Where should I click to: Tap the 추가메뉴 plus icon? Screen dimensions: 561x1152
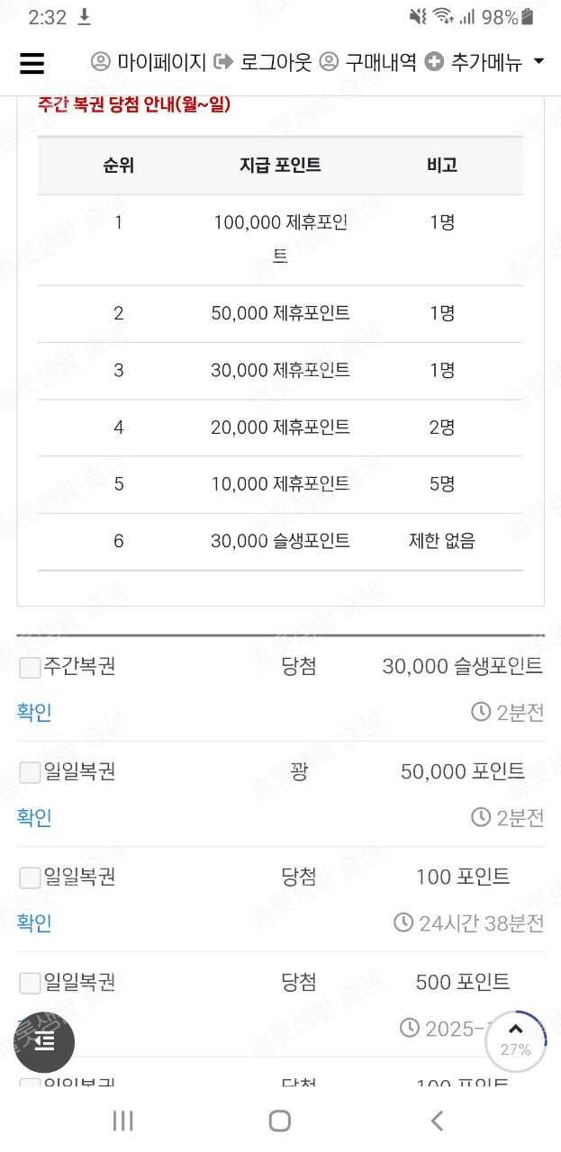(434, 62)
